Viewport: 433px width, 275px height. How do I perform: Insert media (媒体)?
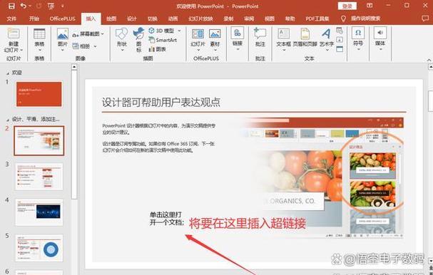click(x=380, y=38)
